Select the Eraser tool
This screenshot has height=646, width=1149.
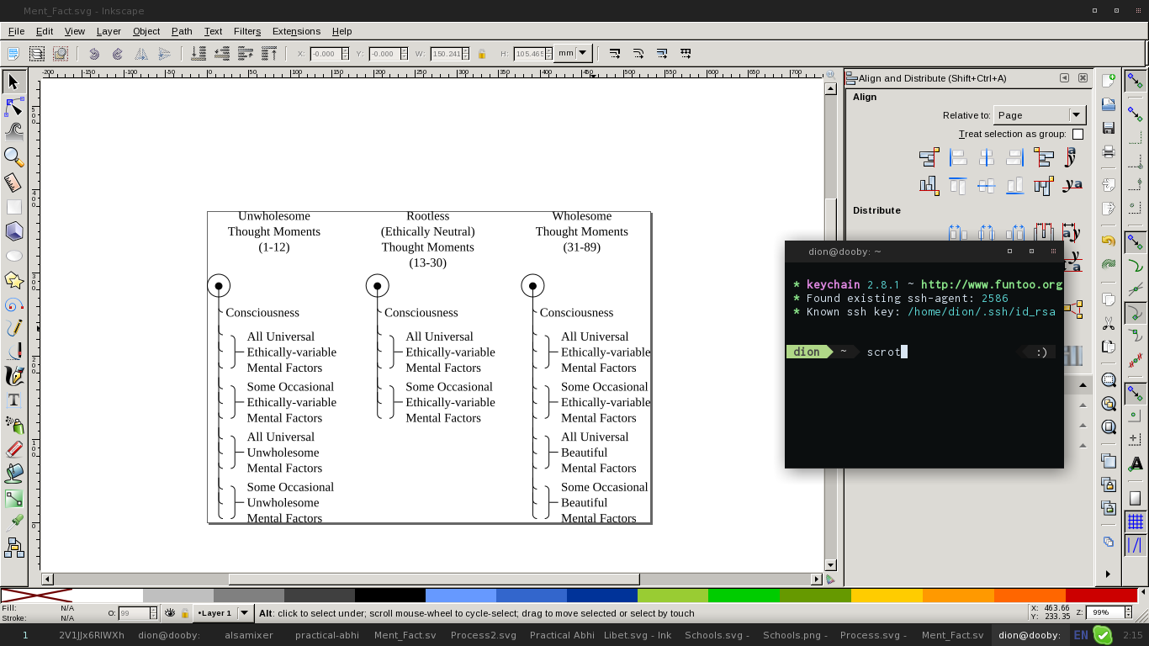13,449
